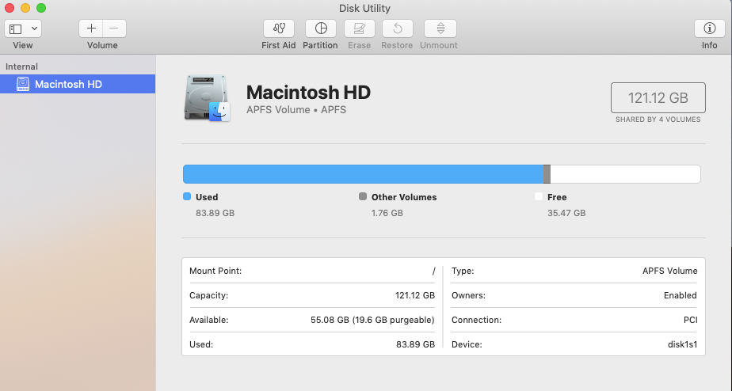Click the Macintosh HD title heading
This screenshot has width=732, height=391.
309,93
